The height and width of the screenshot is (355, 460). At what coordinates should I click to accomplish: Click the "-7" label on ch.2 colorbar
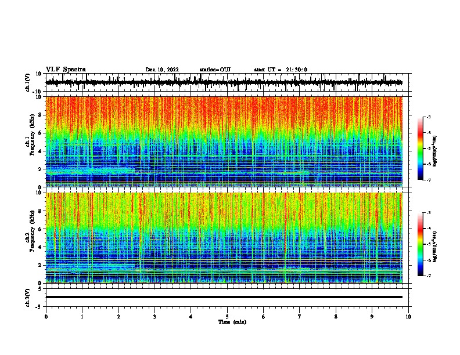point(428,276)
